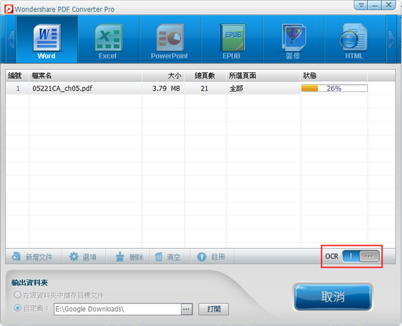The image size is (402, 326).
Task: Click the 狀態 column header
Action: pyautogui.click(x=334, y=76)
